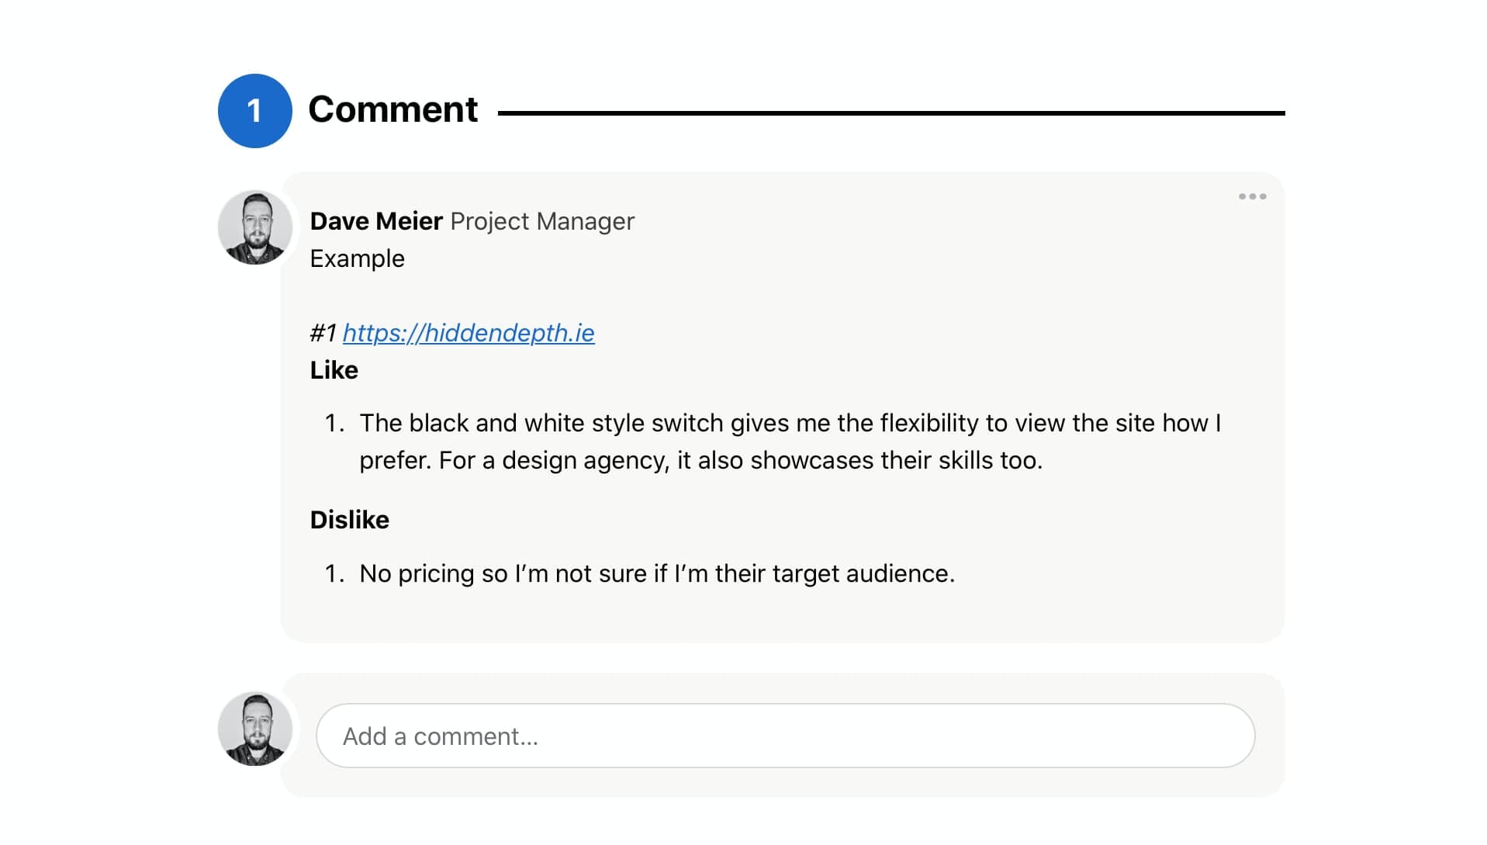The height and width of the screenshot is (845, 1487).
Task: Click the No pricing dislike list item
Action: pos(657,573)
